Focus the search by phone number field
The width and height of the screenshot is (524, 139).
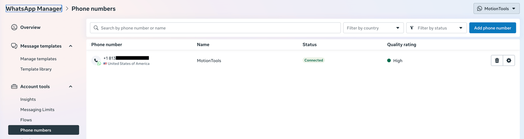(x=215, y=28)
